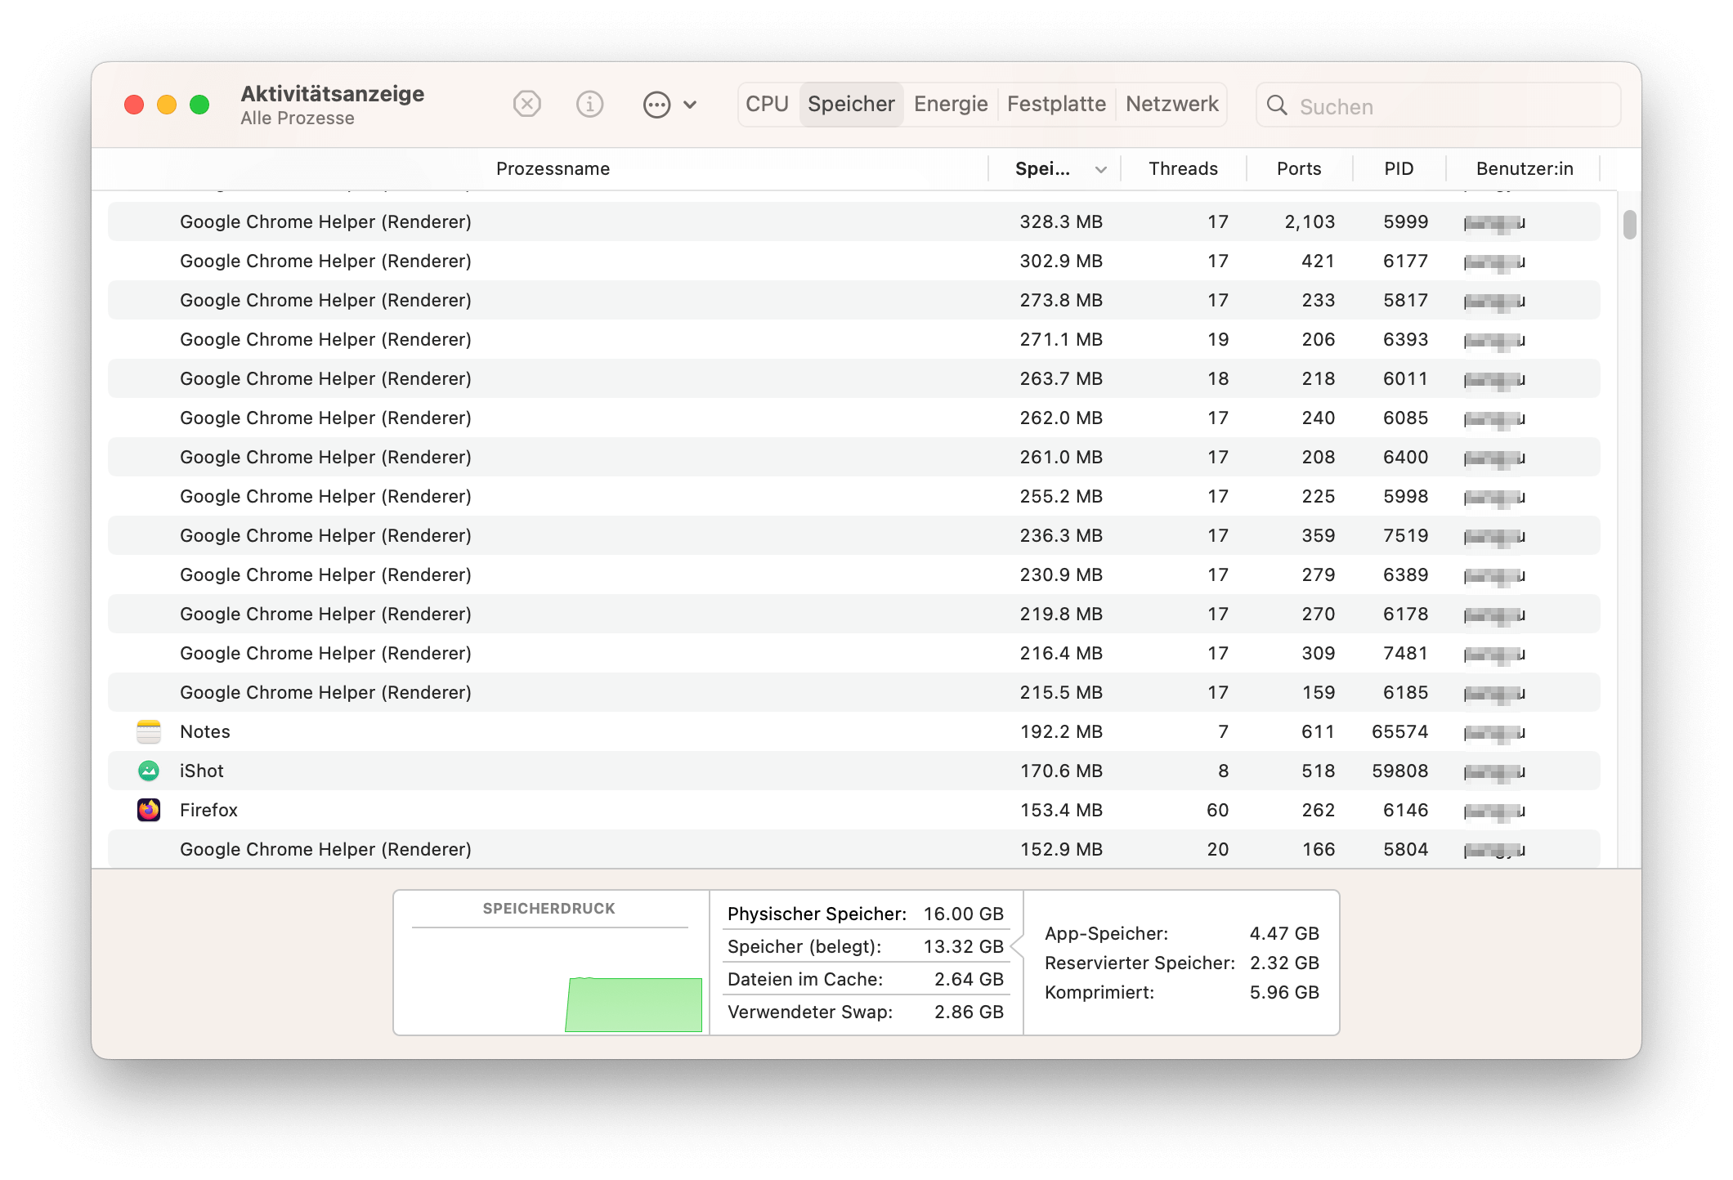Click the magnifying glass search icon
This screenshot has width=1733, height=1180.
(x=1277, y=105)
